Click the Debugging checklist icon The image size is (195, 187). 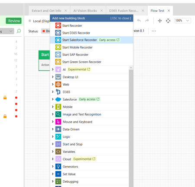[x=58, y=181]
